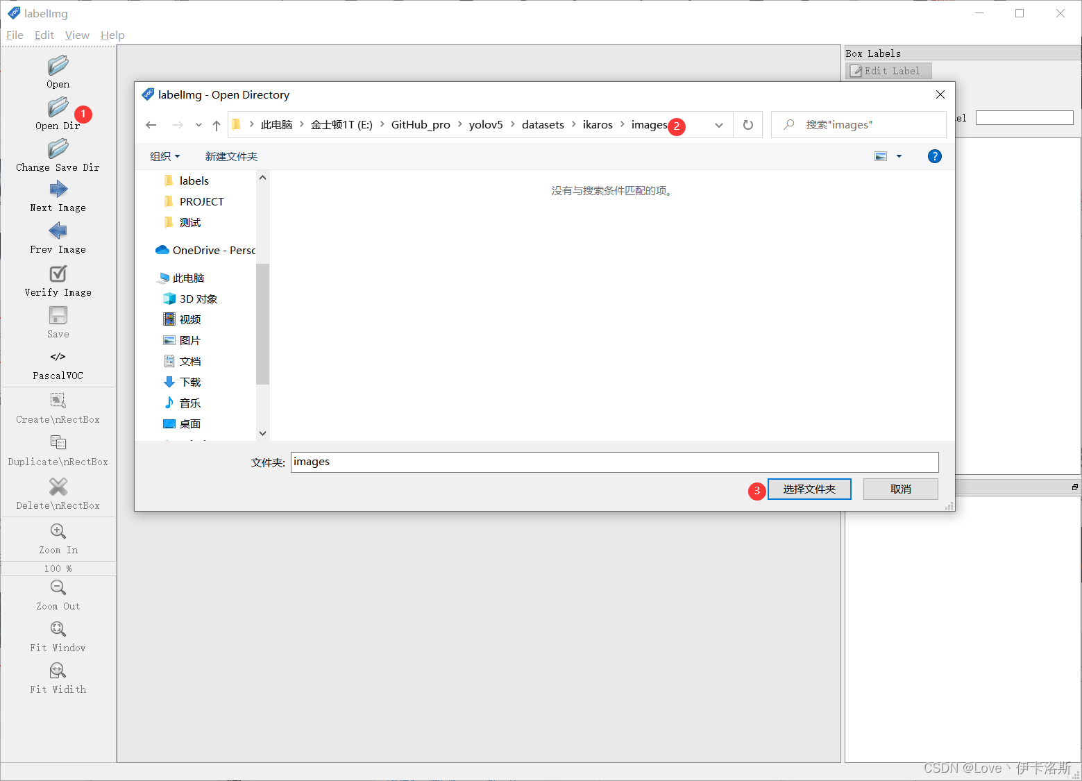1082x781 pixels.
Task: Click the change view layout icon
Action: coord(881,156)
